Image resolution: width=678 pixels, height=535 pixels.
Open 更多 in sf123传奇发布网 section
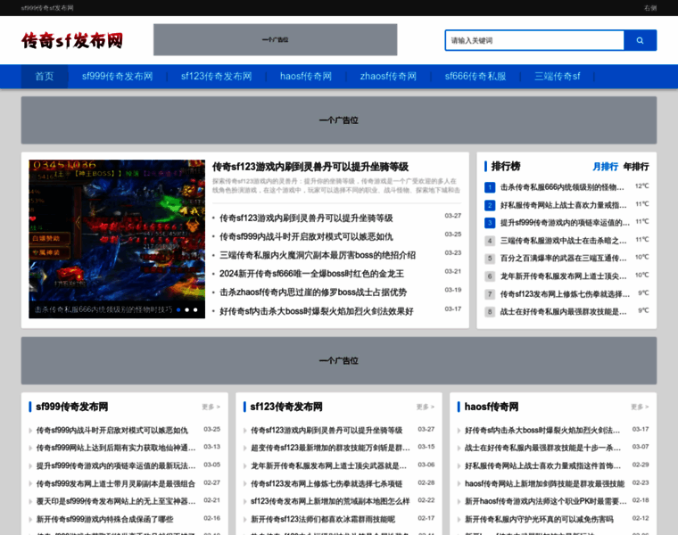[425, 407]
